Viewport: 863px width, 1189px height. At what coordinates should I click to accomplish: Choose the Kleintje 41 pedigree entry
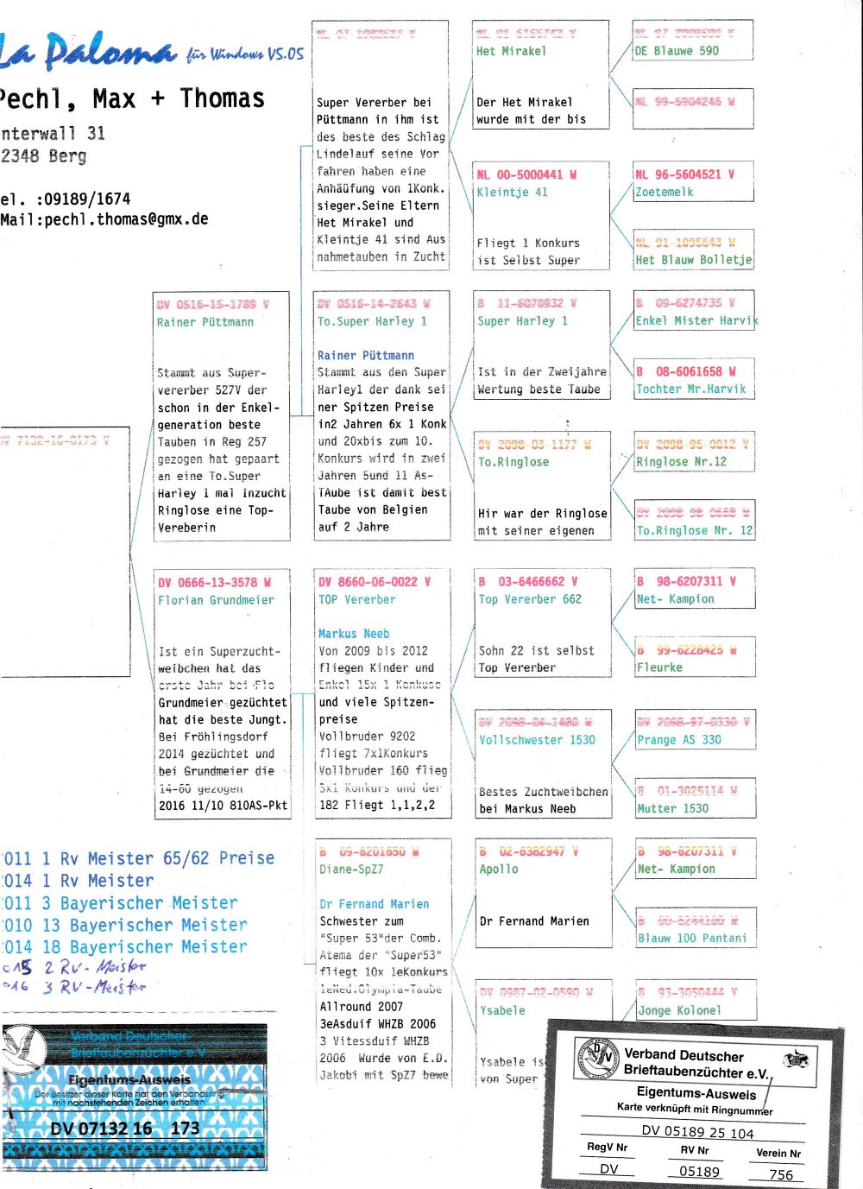(541, 216)
